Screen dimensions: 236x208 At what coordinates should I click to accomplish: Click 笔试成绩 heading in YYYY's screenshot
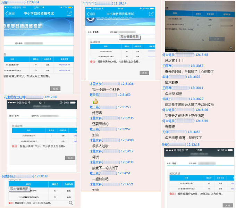tap(95, 42)
